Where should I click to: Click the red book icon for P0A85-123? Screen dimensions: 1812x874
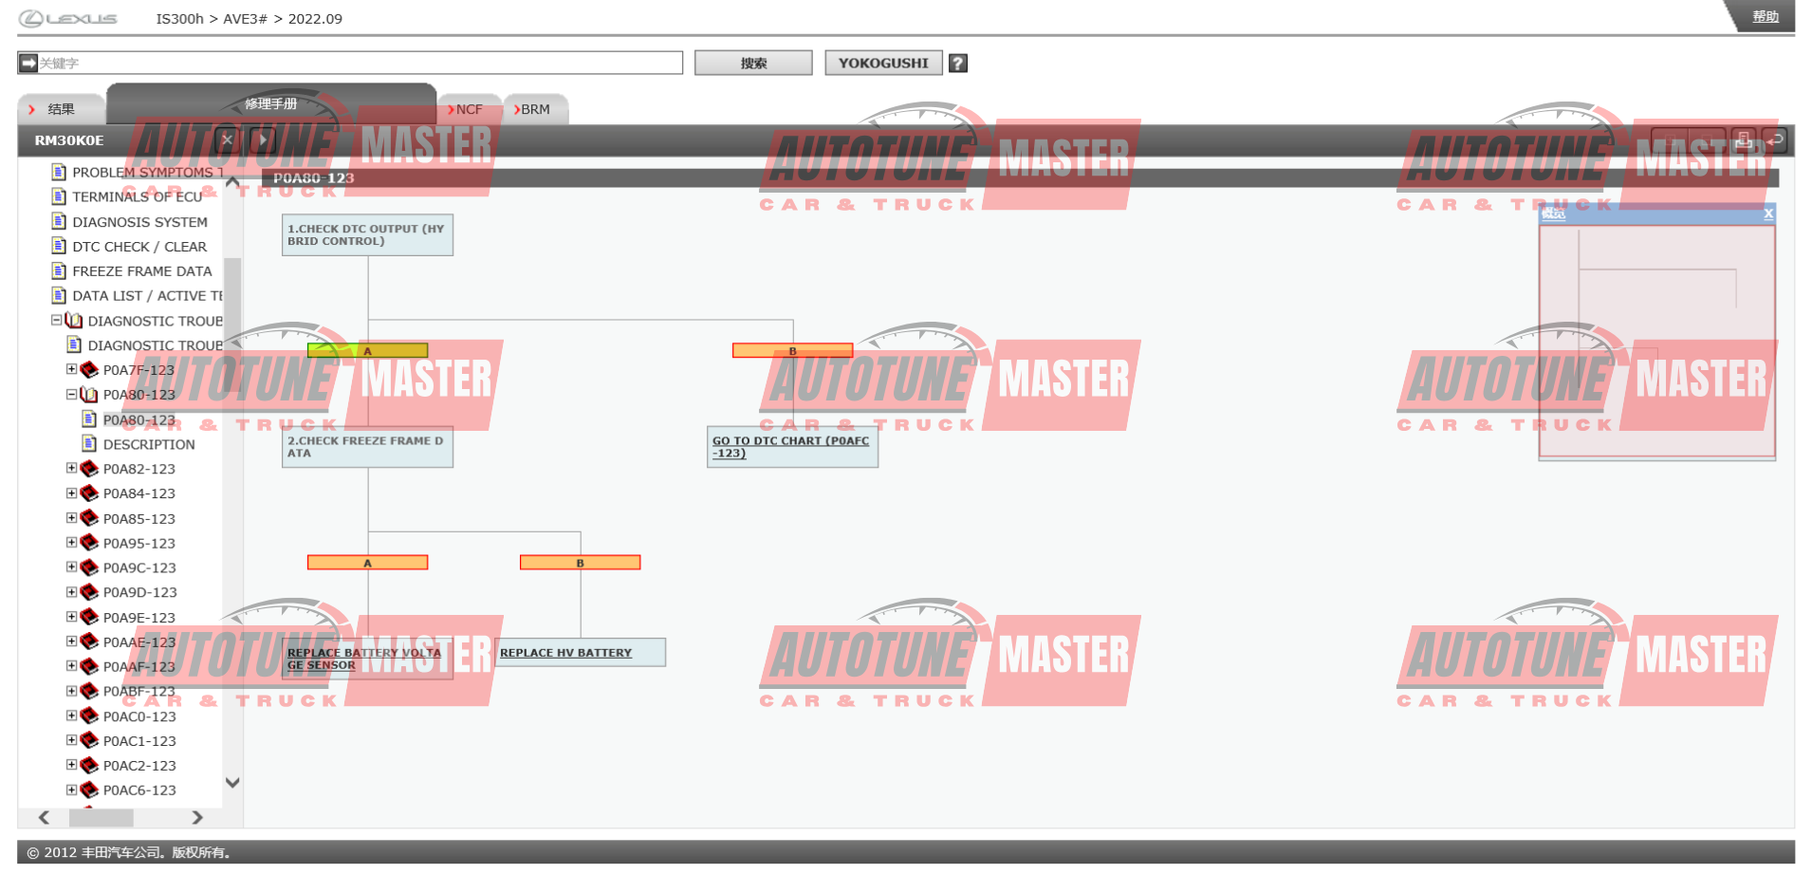[x=89, y=517]
